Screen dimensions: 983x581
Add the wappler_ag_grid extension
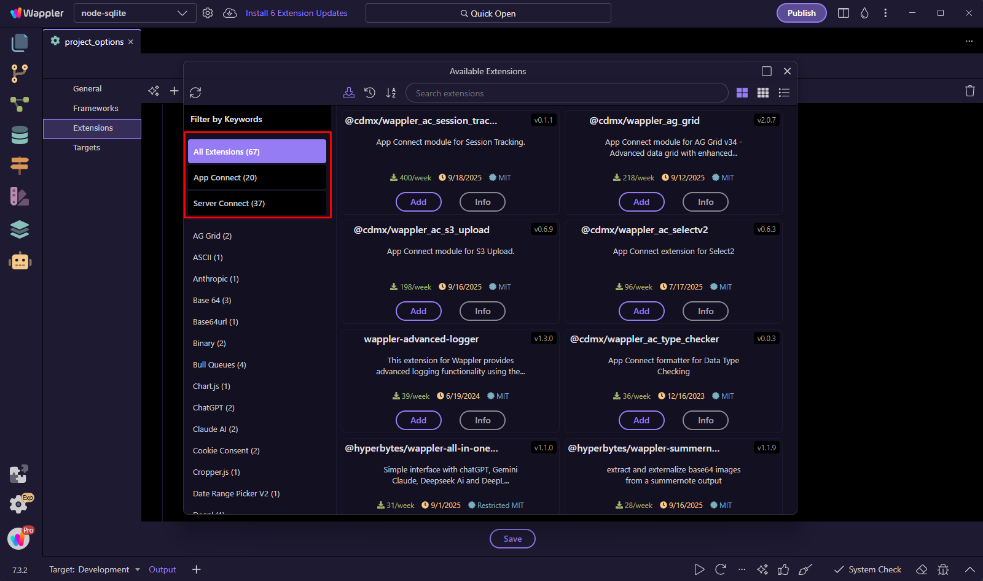tap(641, 202)
